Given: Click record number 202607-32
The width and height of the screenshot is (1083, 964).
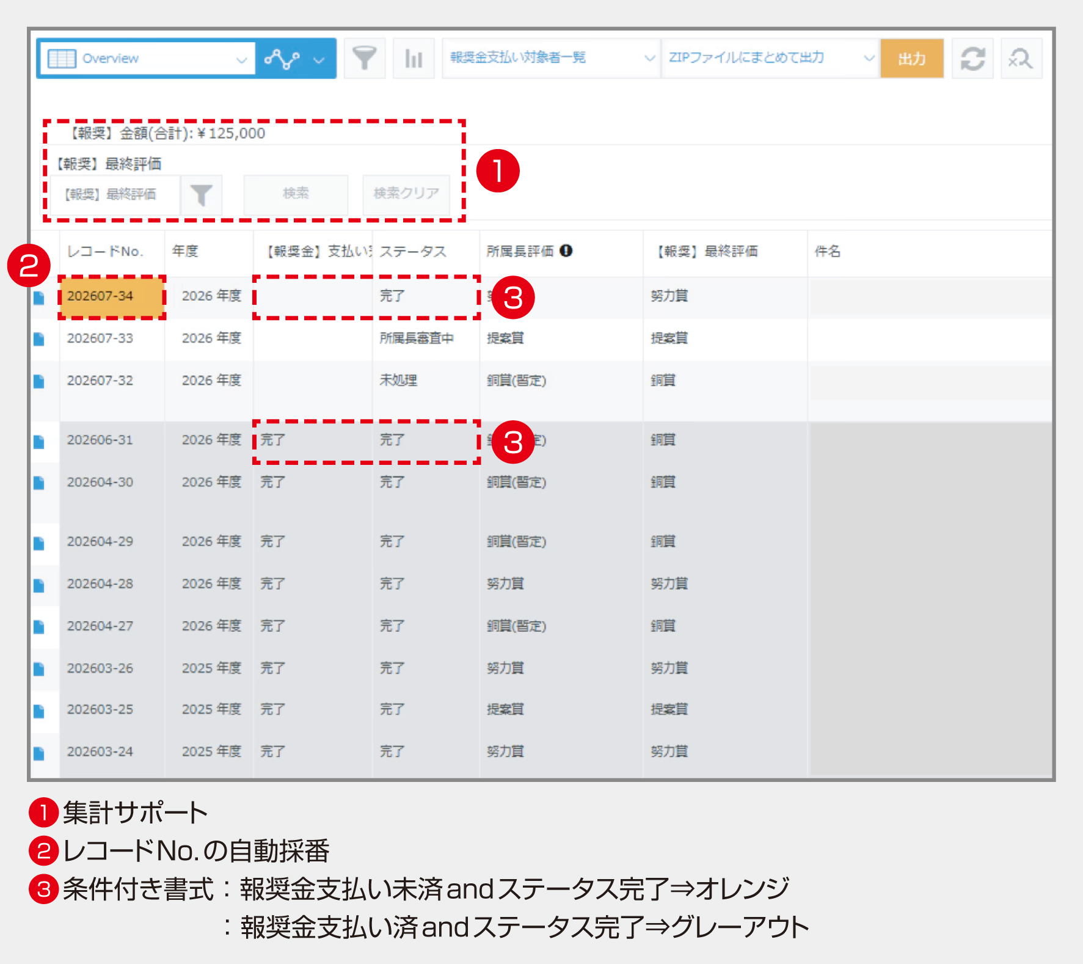Looking at the screenshot, I should (100, 380).
